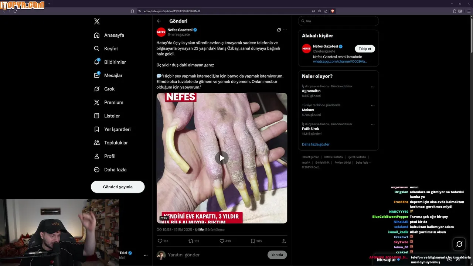Click the 1,1 Mn Görüntüleme view count

point(210,230)
